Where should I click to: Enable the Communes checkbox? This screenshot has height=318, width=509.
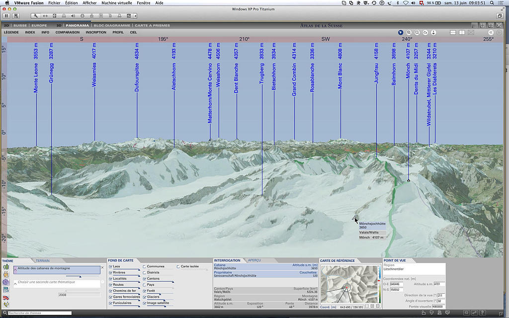point(145,266)
